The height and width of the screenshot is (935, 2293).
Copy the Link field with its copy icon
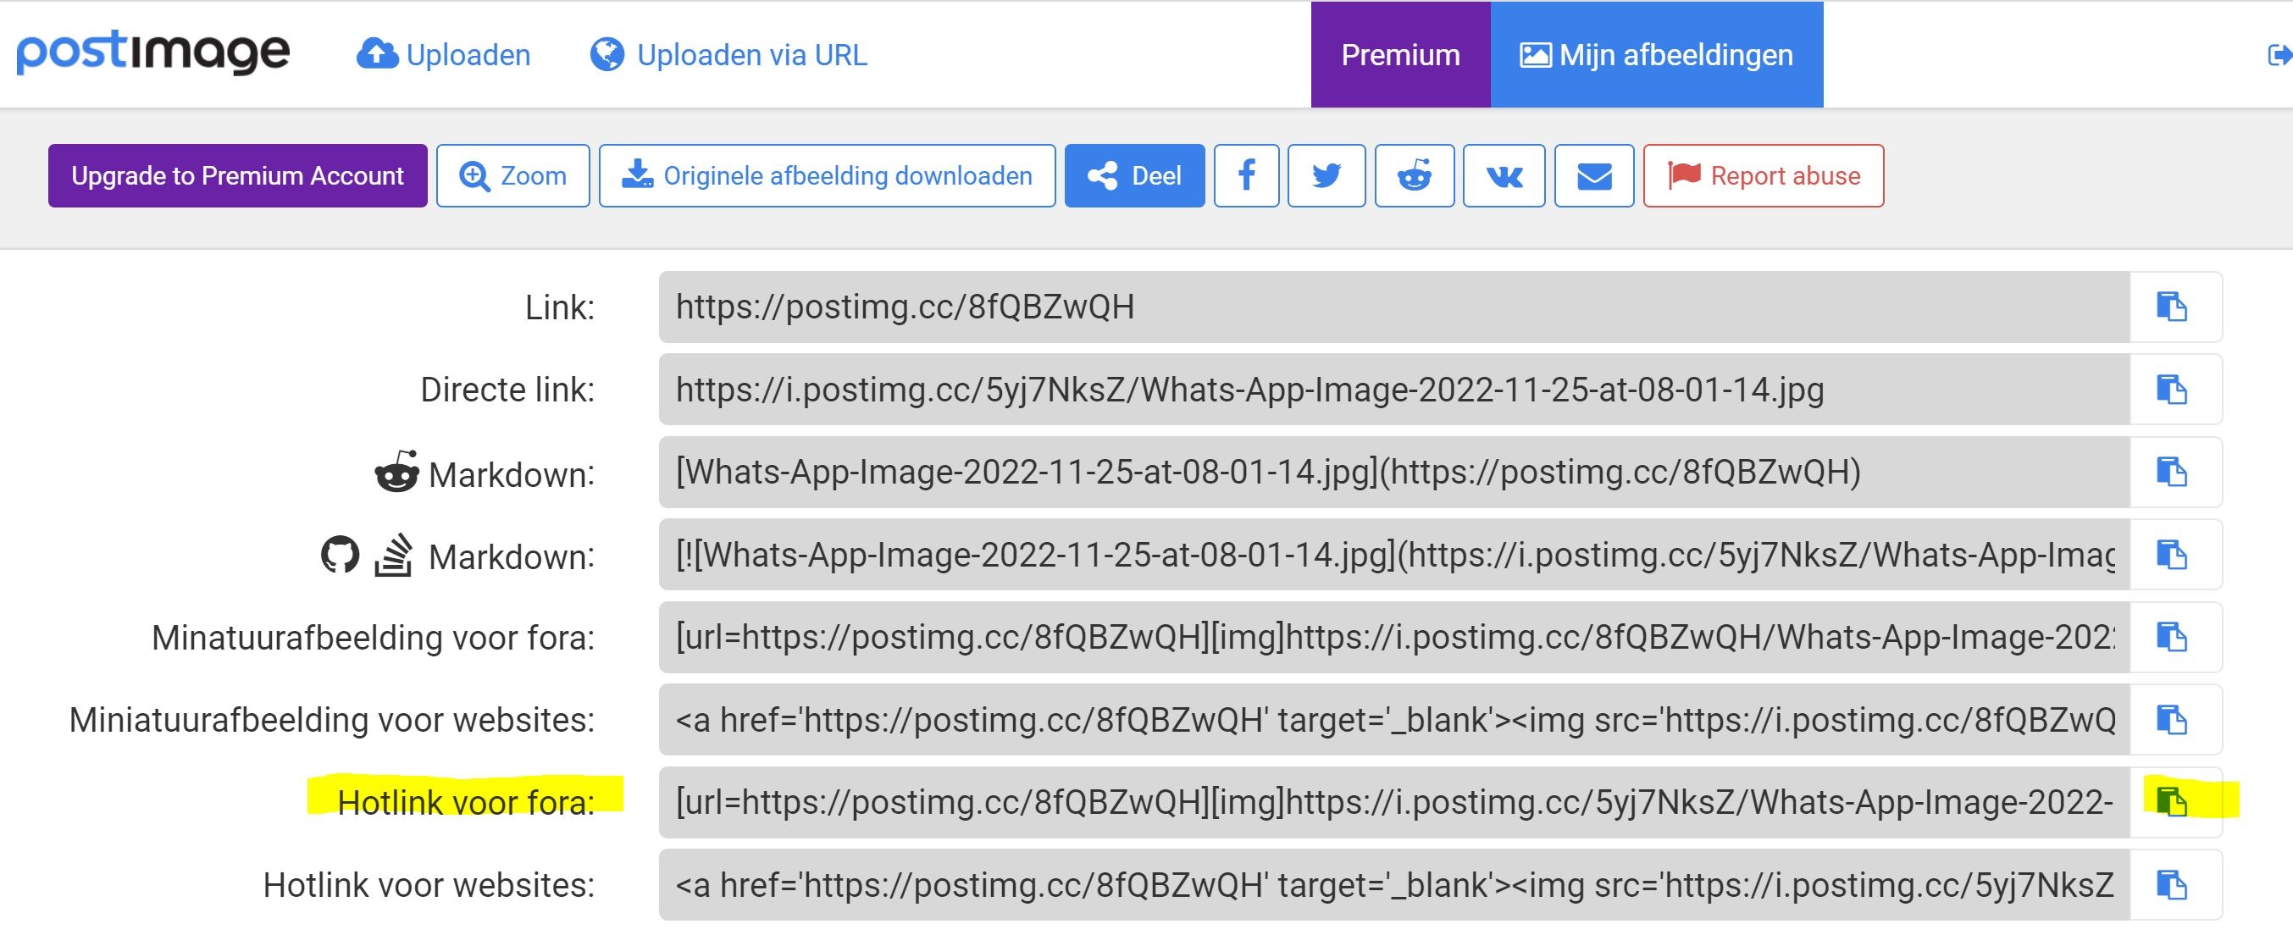point(2172,307)
